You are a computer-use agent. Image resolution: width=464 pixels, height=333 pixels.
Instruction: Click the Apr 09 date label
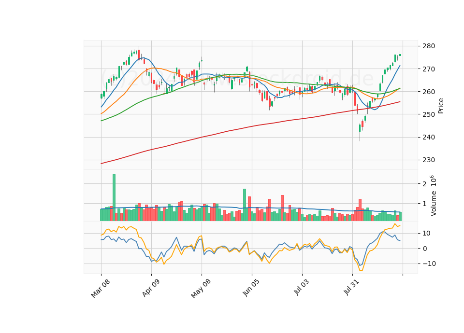pos(151,288)
